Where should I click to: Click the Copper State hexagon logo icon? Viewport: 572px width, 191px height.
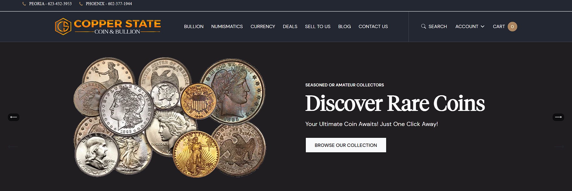click(x=63, y=27)
